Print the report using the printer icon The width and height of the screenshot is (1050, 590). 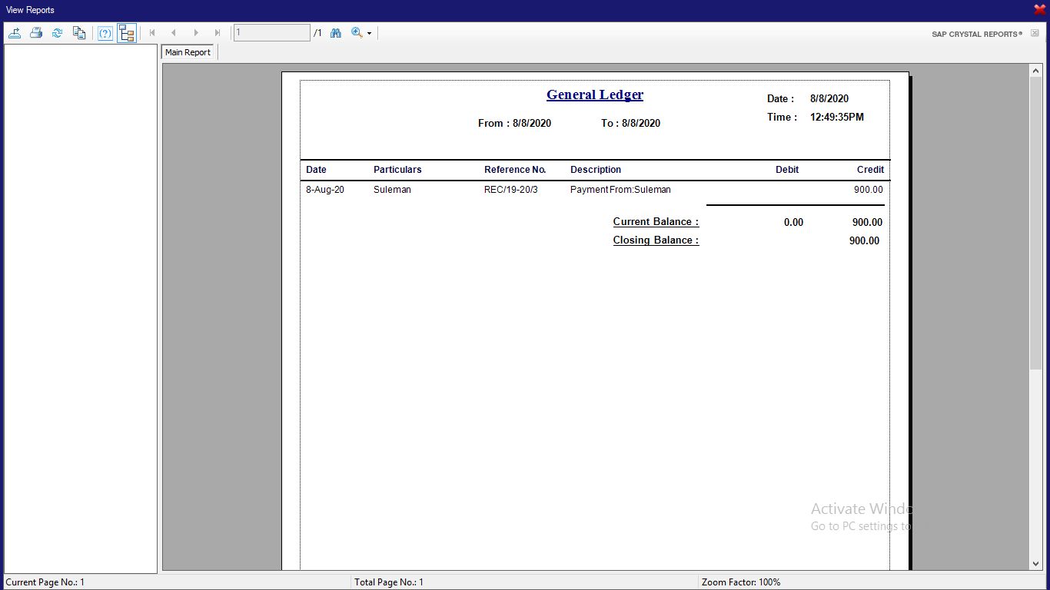[35, 33]
